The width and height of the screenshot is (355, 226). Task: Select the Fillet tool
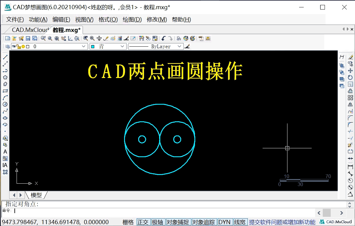[x=350, y=125]
